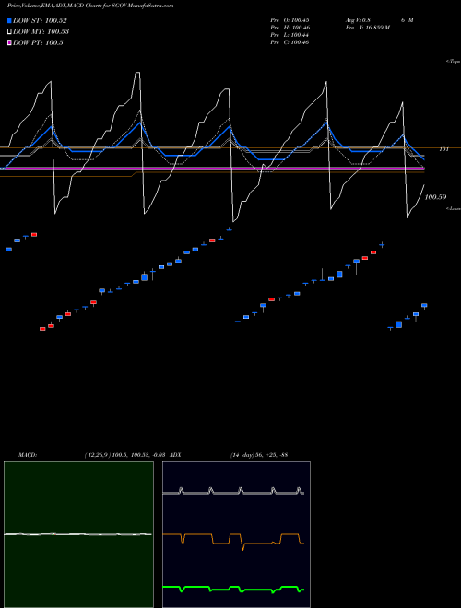Click the 'ADX' panel heading
Image resolution: width=461 pixels, height=608 pixels.
[175, 454]
